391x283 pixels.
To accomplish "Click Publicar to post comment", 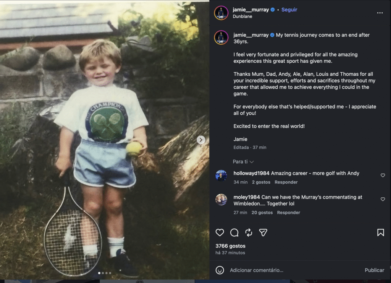I will point(374,270).
